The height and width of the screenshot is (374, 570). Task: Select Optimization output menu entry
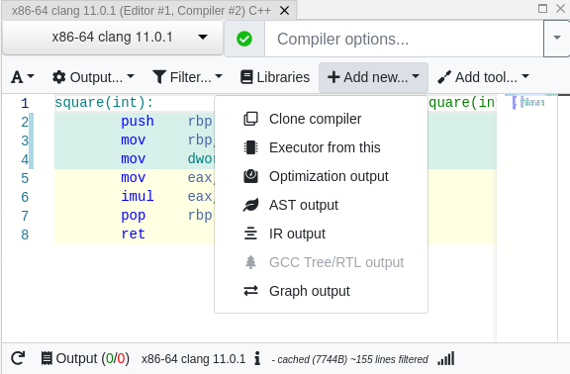coord(321,176)
